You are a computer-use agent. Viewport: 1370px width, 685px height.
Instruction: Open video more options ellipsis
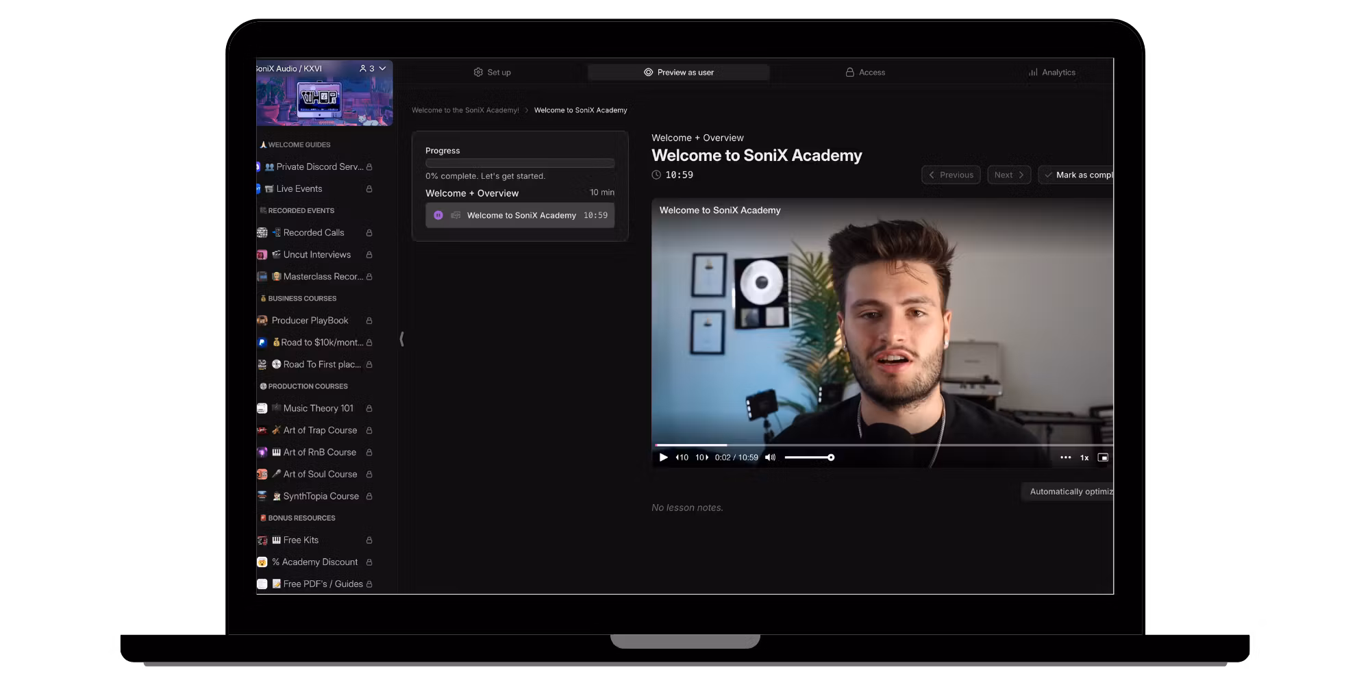pyautogui.click(x=1065, y=458)
